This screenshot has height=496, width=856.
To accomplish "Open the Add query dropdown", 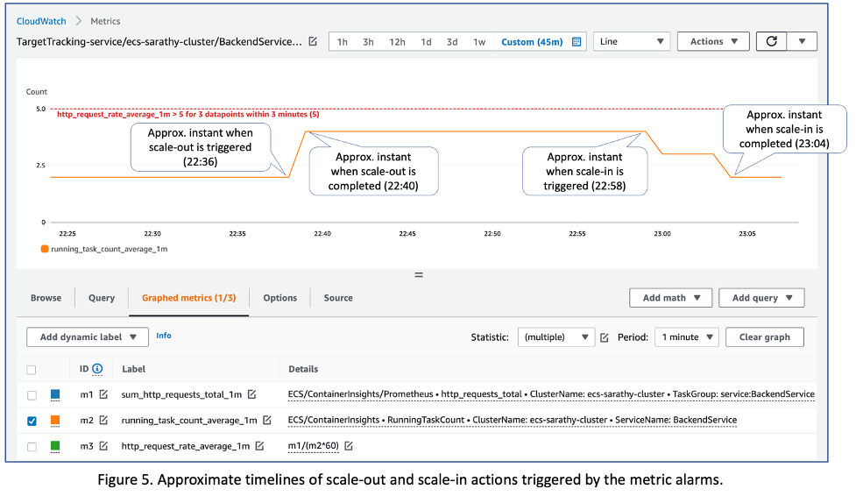I will 761,298.
